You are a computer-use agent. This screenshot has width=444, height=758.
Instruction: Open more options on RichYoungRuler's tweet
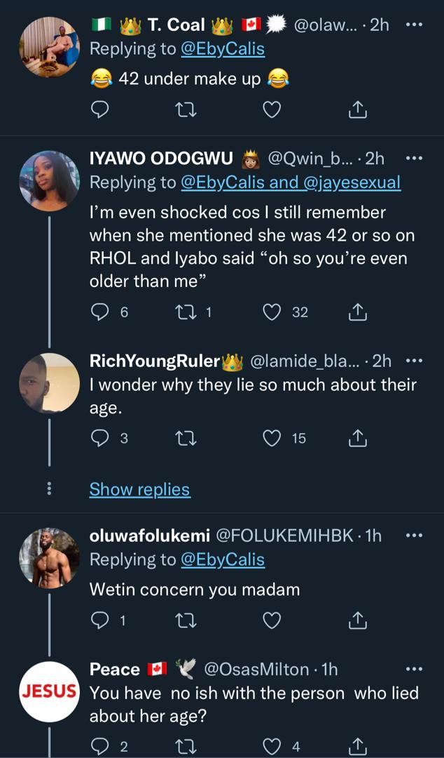(415, 361)
